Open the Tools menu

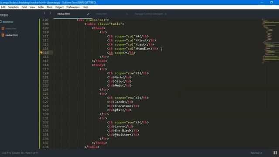tap(49, 7)
